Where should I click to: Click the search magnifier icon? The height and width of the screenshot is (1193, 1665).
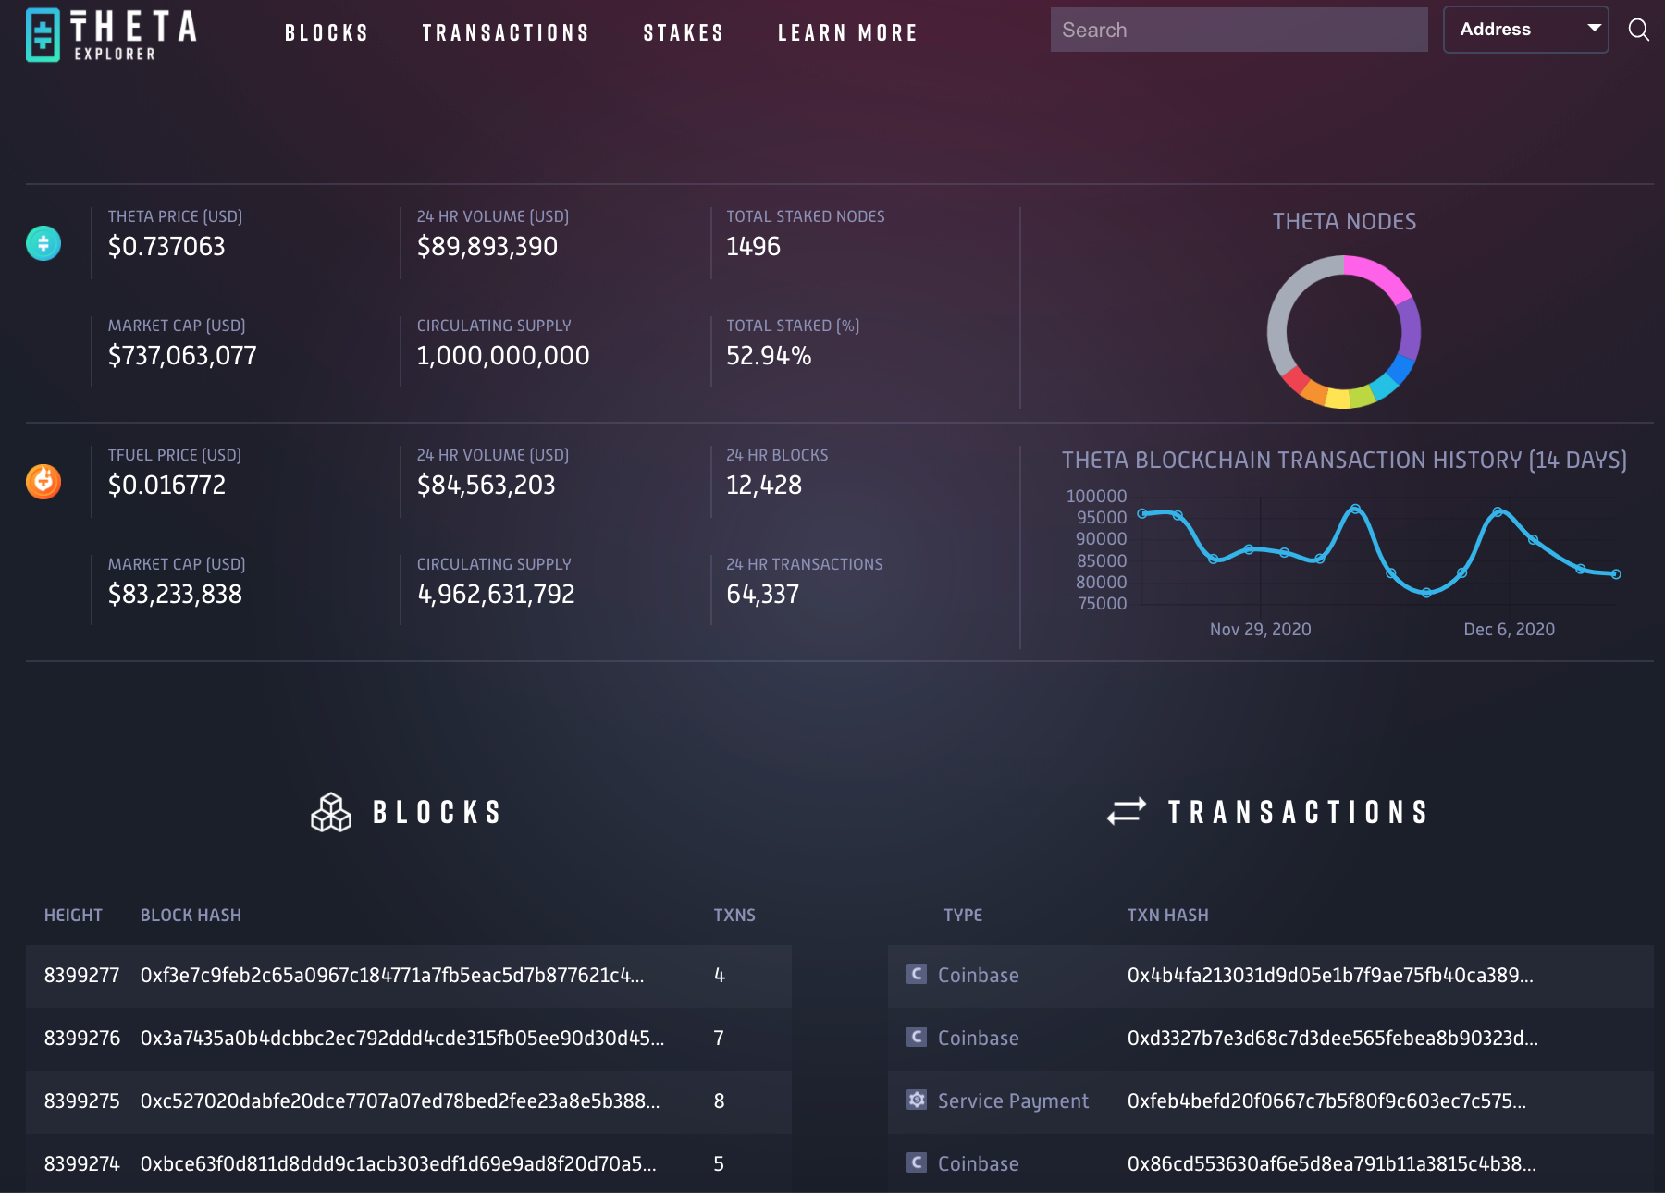(1638, 30)
